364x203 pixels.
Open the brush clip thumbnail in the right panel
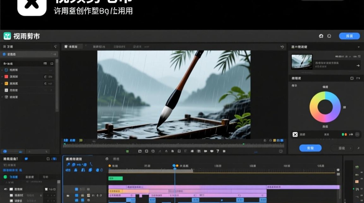coord(302,62)
